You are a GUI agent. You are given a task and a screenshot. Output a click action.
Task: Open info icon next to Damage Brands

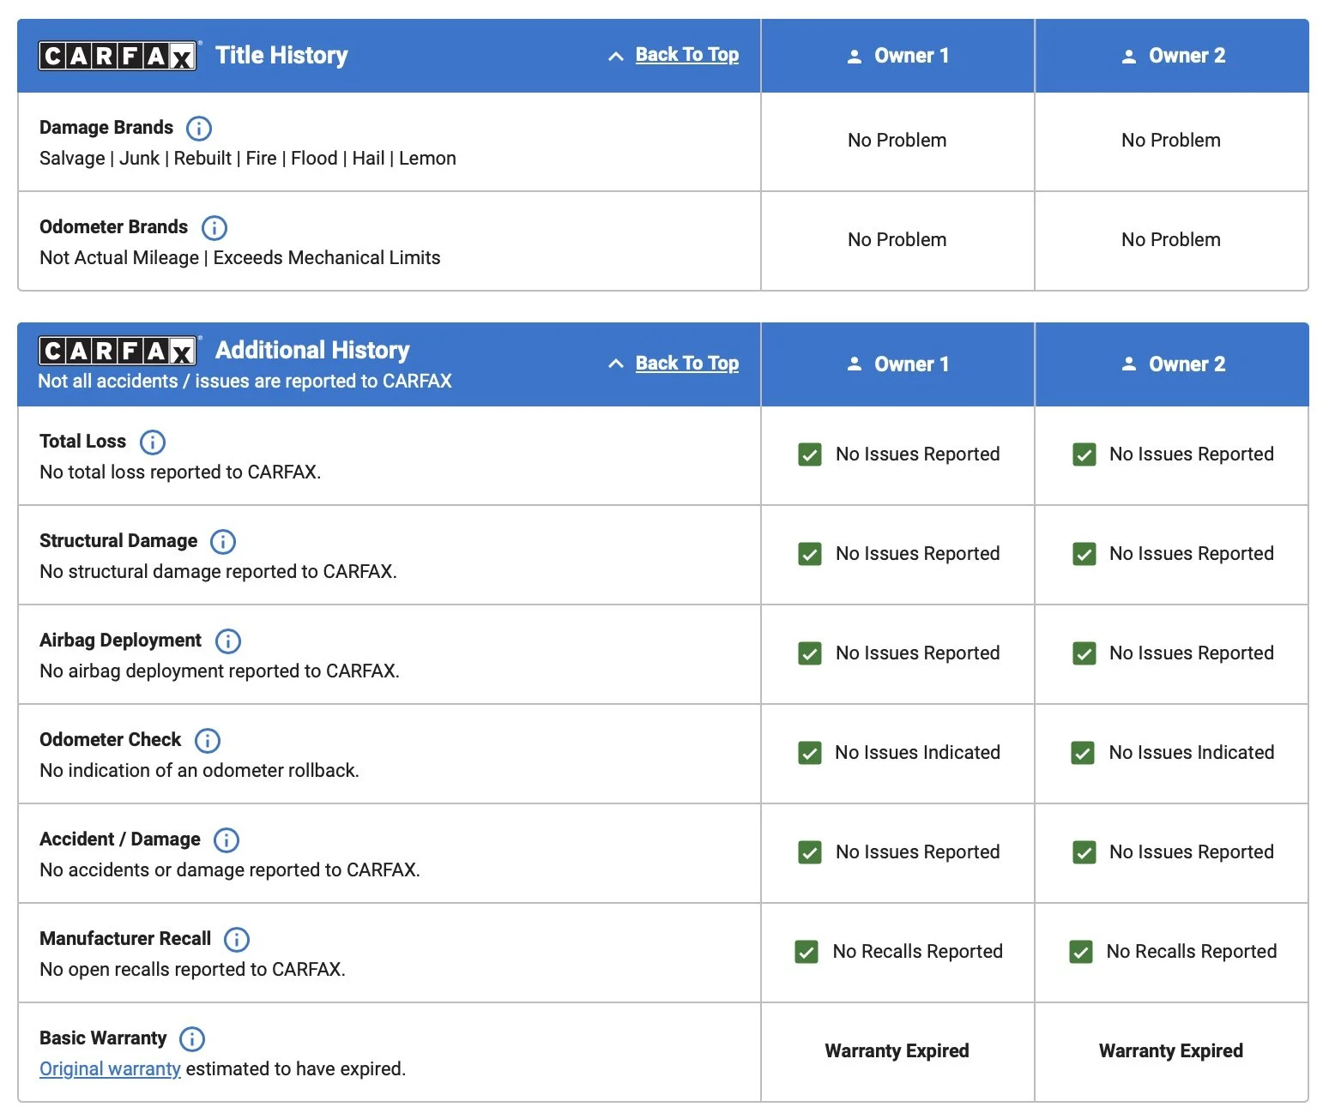pos(199,129)
